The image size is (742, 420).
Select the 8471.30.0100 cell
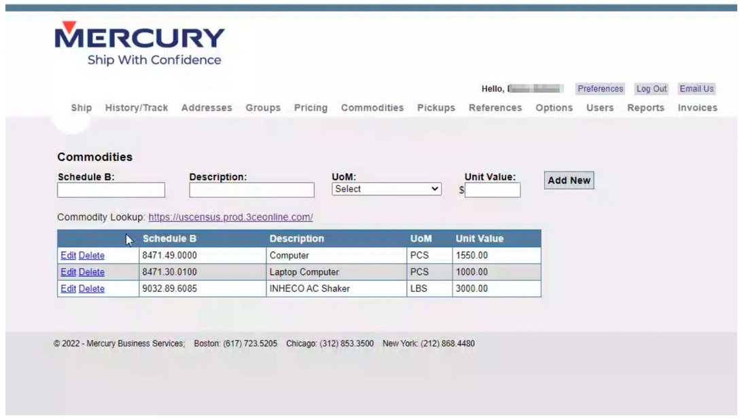tap(202, 272)
